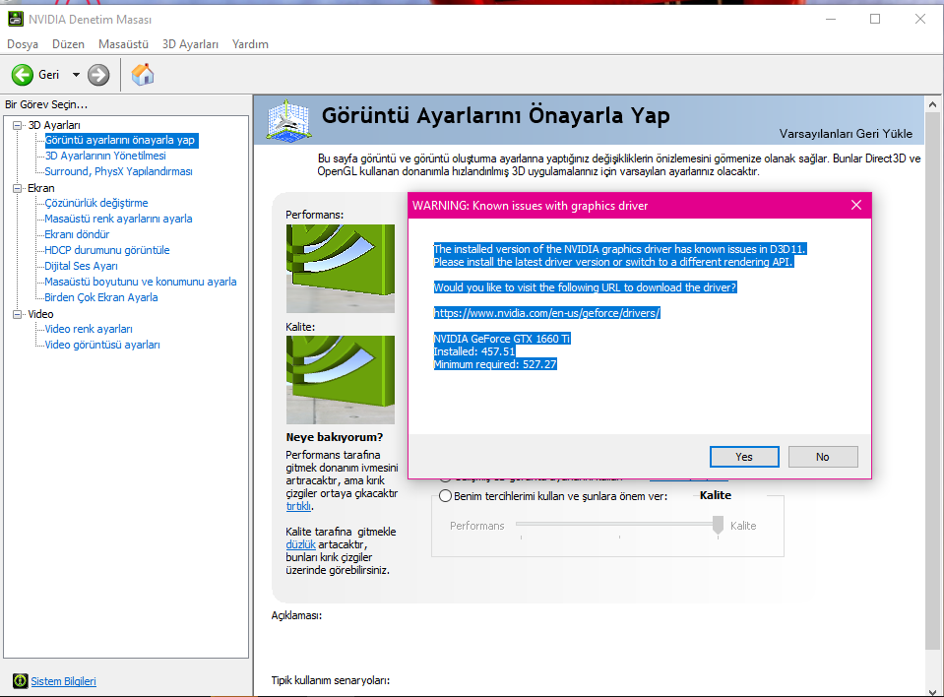This screenshot has width=944, height=697.
Task: Click the Sistem Bilgileri info icon
Action: point(20,680)
